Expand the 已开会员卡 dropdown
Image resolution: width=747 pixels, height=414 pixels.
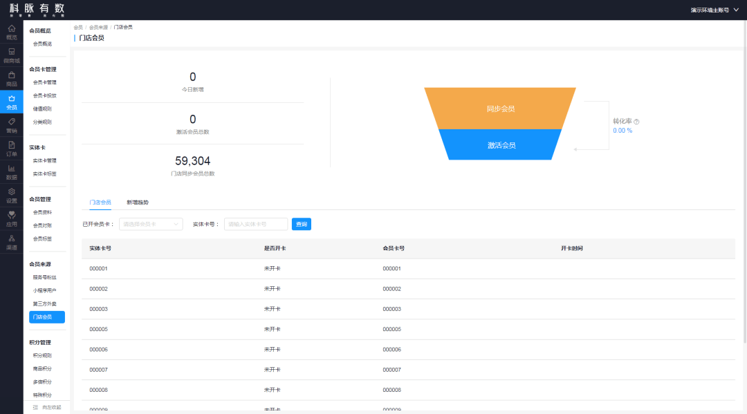coord(151,224)
